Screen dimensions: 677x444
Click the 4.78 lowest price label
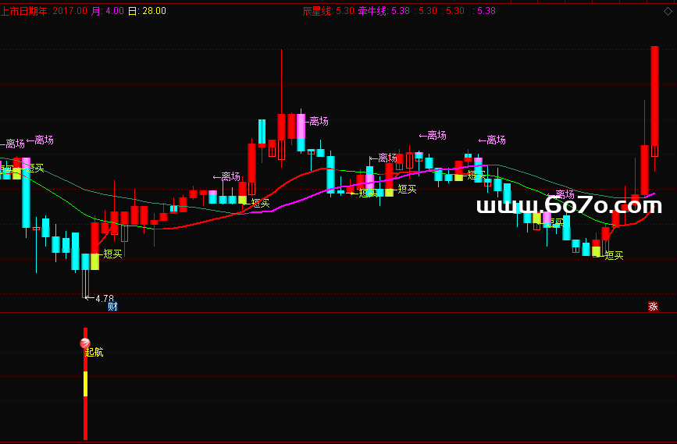103,299
